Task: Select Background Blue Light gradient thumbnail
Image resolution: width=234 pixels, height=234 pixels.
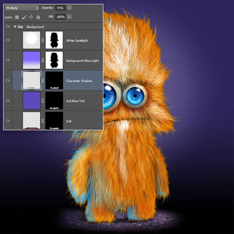Action: coord(31,60)
